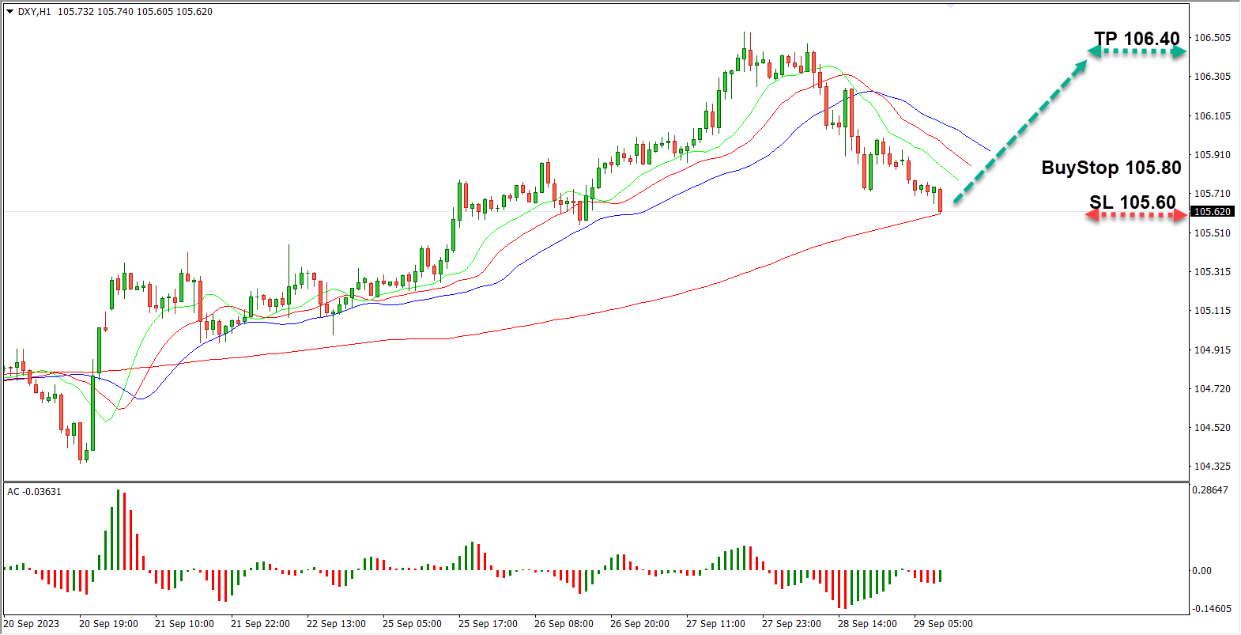Click the 104.325 price axis label
The height and width of the screenshot is (635, 1241).
point(1212,467)
